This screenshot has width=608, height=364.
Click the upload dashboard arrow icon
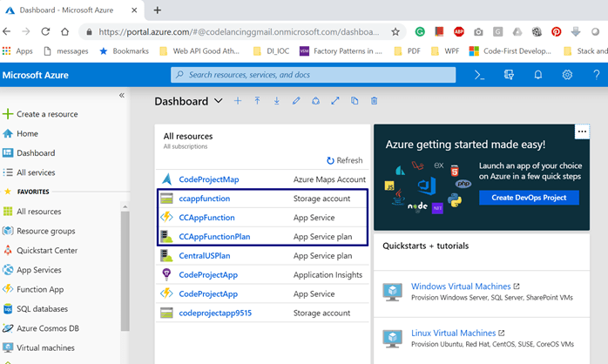pos(258,101)
